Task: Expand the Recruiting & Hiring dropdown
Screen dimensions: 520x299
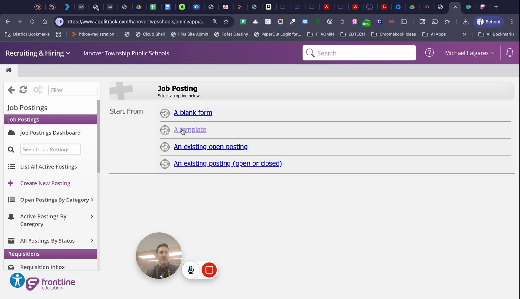Action: (38, 53)
